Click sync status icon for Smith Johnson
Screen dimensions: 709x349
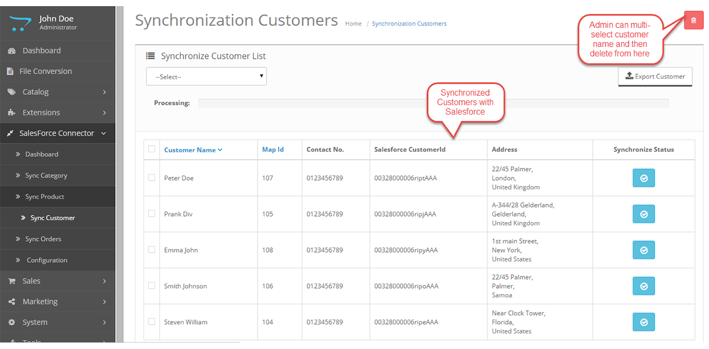pyautogui.click(x=644, y=286)
